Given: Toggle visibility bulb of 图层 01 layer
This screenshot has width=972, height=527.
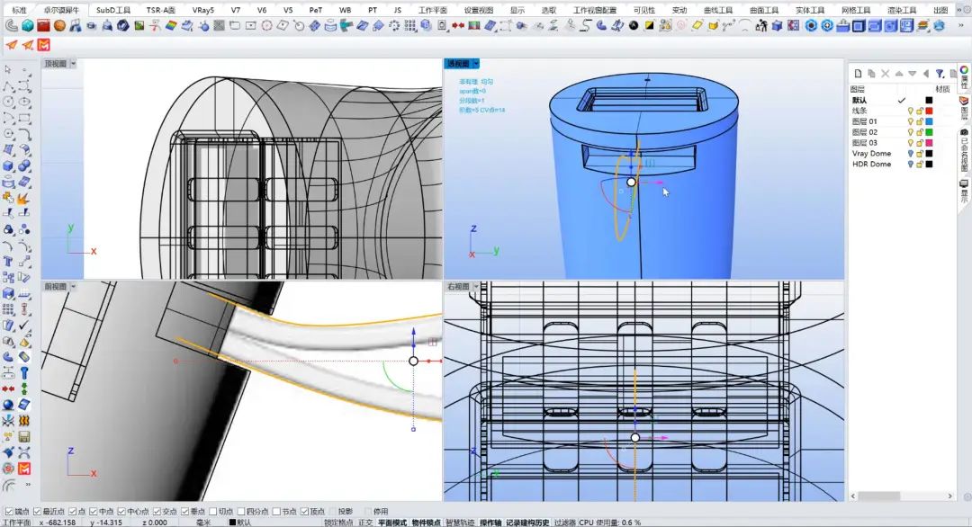Looking at the screenshot, I should 910,121.
